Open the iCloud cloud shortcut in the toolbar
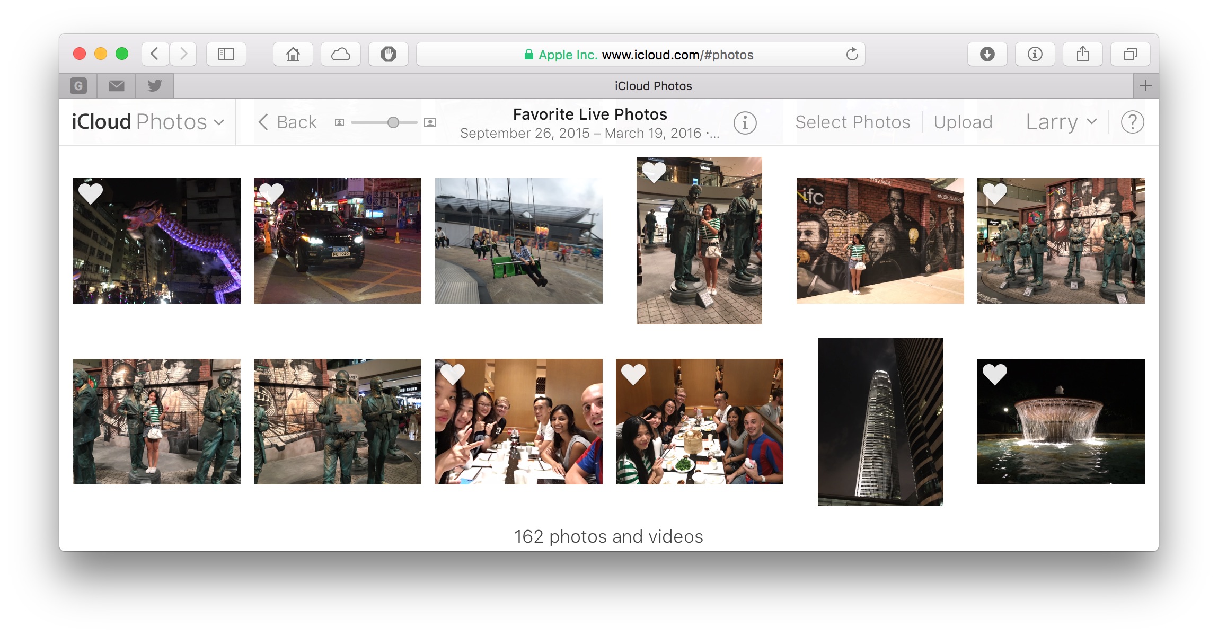Screen dimensions: 1218x636 341,54
